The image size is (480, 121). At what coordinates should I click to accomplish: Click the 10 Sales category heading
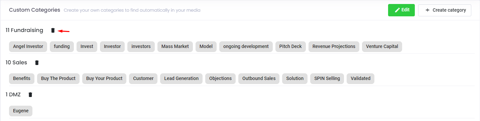[x=16, y=63]
